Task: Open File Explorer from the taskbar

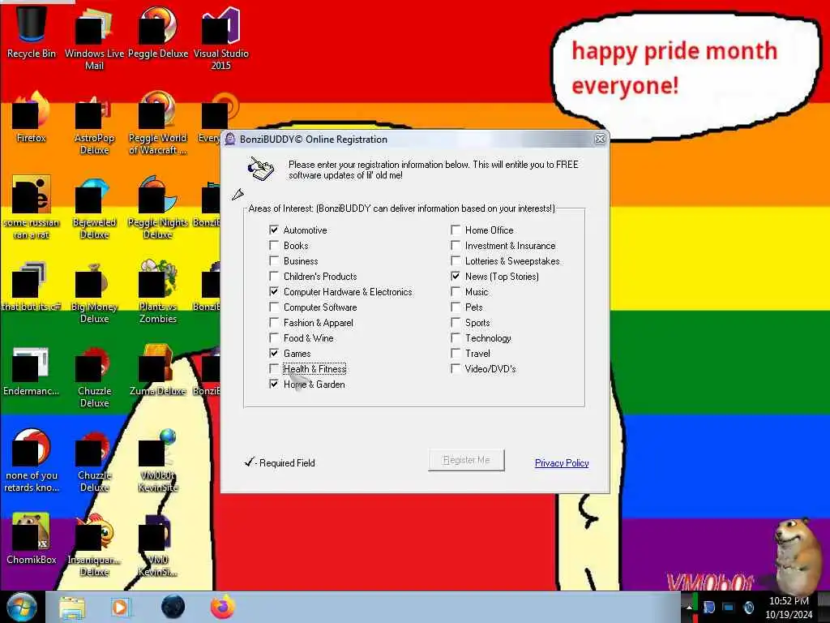Action: 72,607
